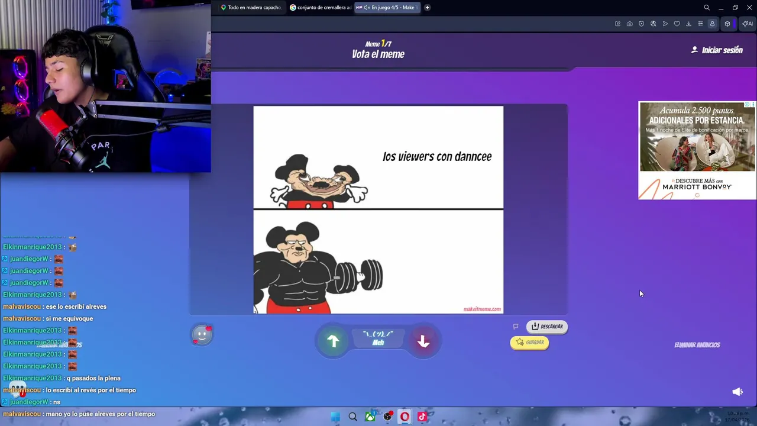Screen dimensions: 757x426
Task: Open the easy setup sliders icon
Action: pos(700,24)
